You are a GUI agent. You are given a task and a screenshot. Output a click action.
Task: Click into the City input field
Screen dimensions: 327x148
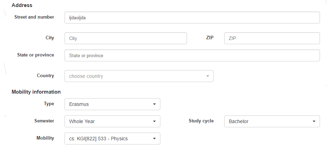[126, 38]
